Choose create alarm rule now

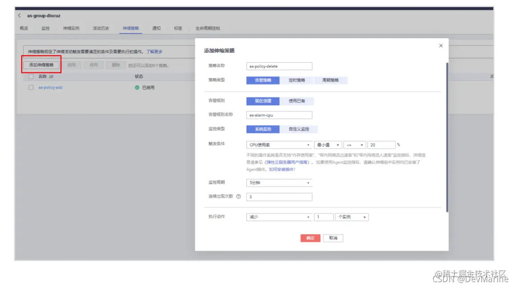263,101
